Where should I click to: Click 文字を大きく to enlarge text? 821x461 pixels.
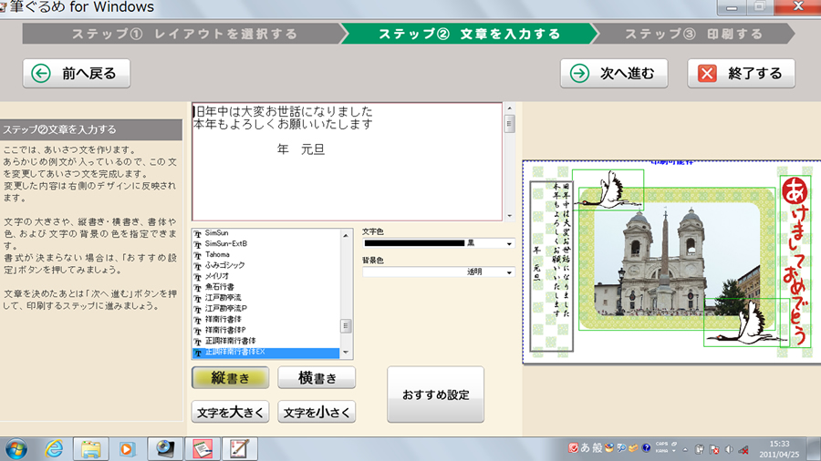pyautogui.click(x=230, y=413)
